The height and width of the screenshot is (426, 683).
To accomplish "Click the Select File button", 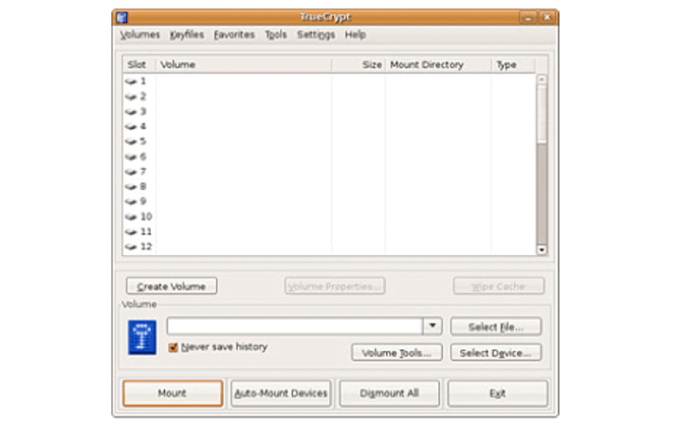I will click(x=496, y=326).
